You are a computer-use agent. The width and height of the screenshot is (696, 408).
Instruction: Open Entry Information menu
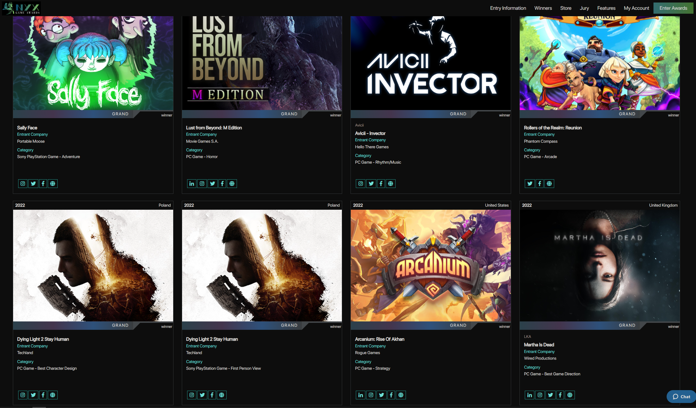click(508, 8)
